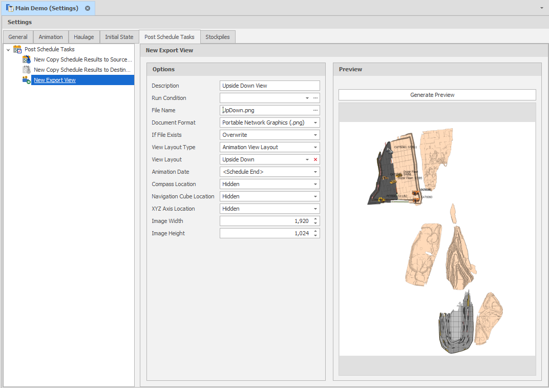The height and width of the screenshot is (388, 549).
Task: Click the File Name browse ellipsis button
Action: click(x=315, y=110)
